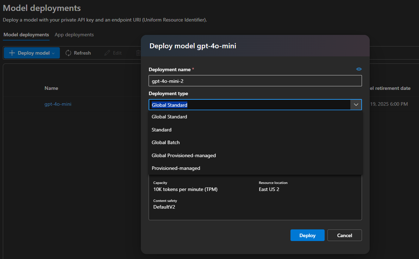Click the Deployment type combo box field

click(255, 105)
